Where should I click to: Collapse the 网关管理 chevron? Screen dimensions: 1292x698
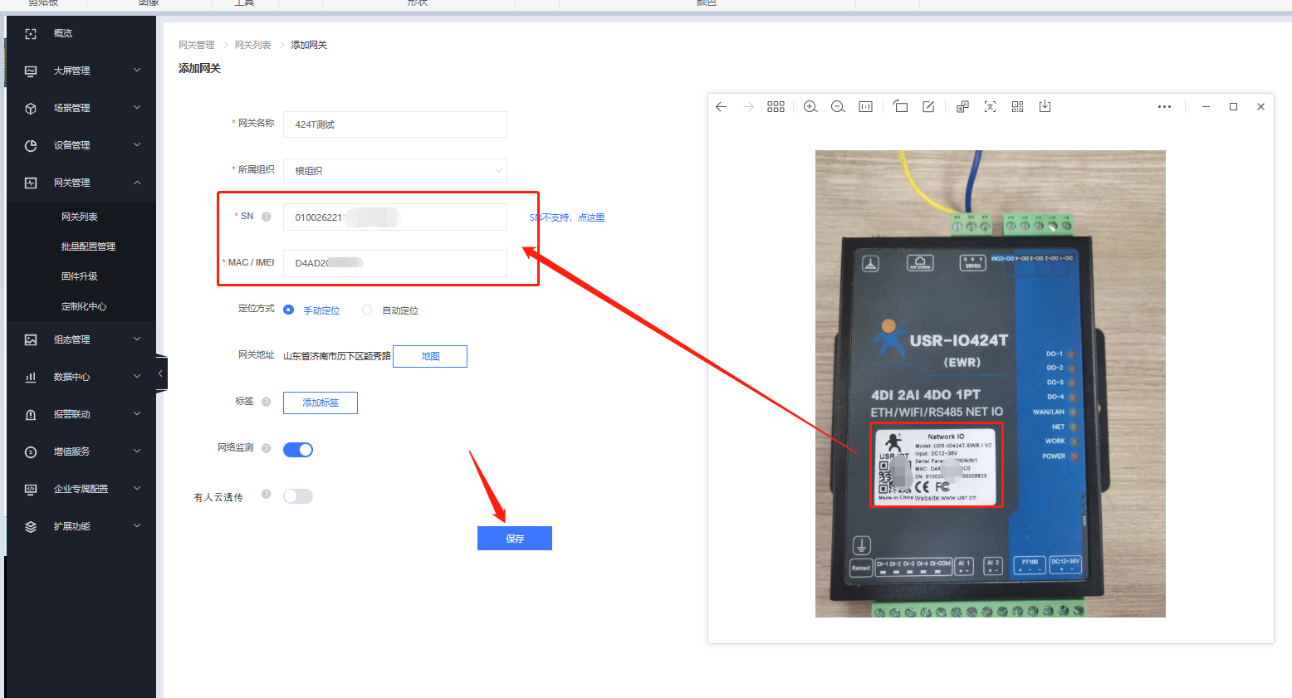click(137, 183)
